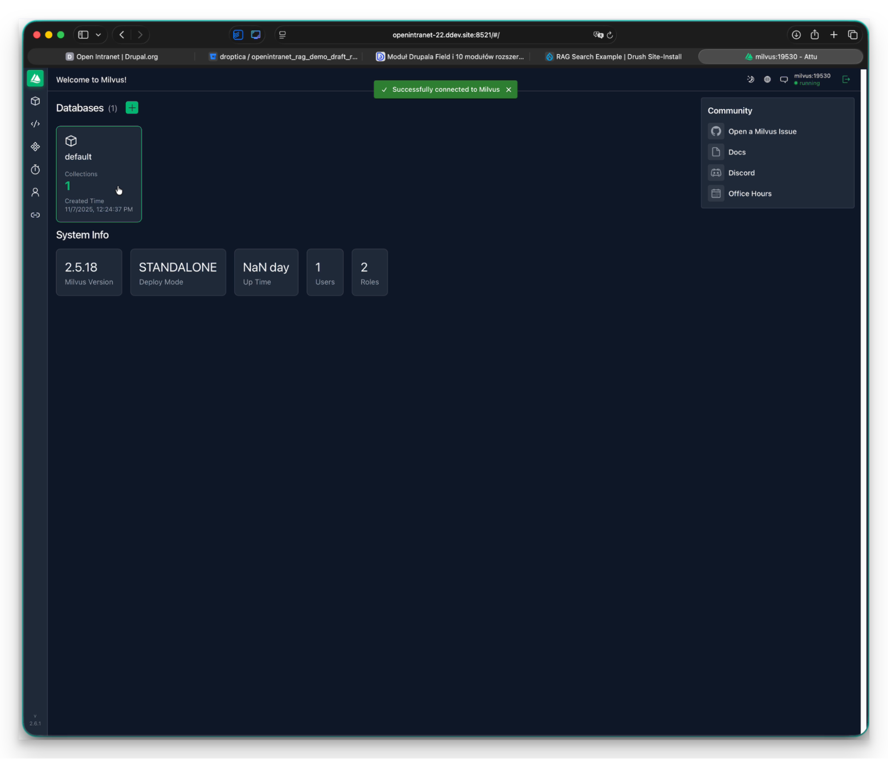Select the code Playground icon in sidebar

click(x=35, y=124)
